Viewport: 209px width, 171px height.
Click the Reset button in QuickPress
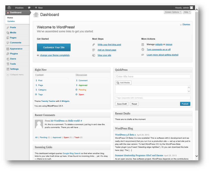coord(134,104)
